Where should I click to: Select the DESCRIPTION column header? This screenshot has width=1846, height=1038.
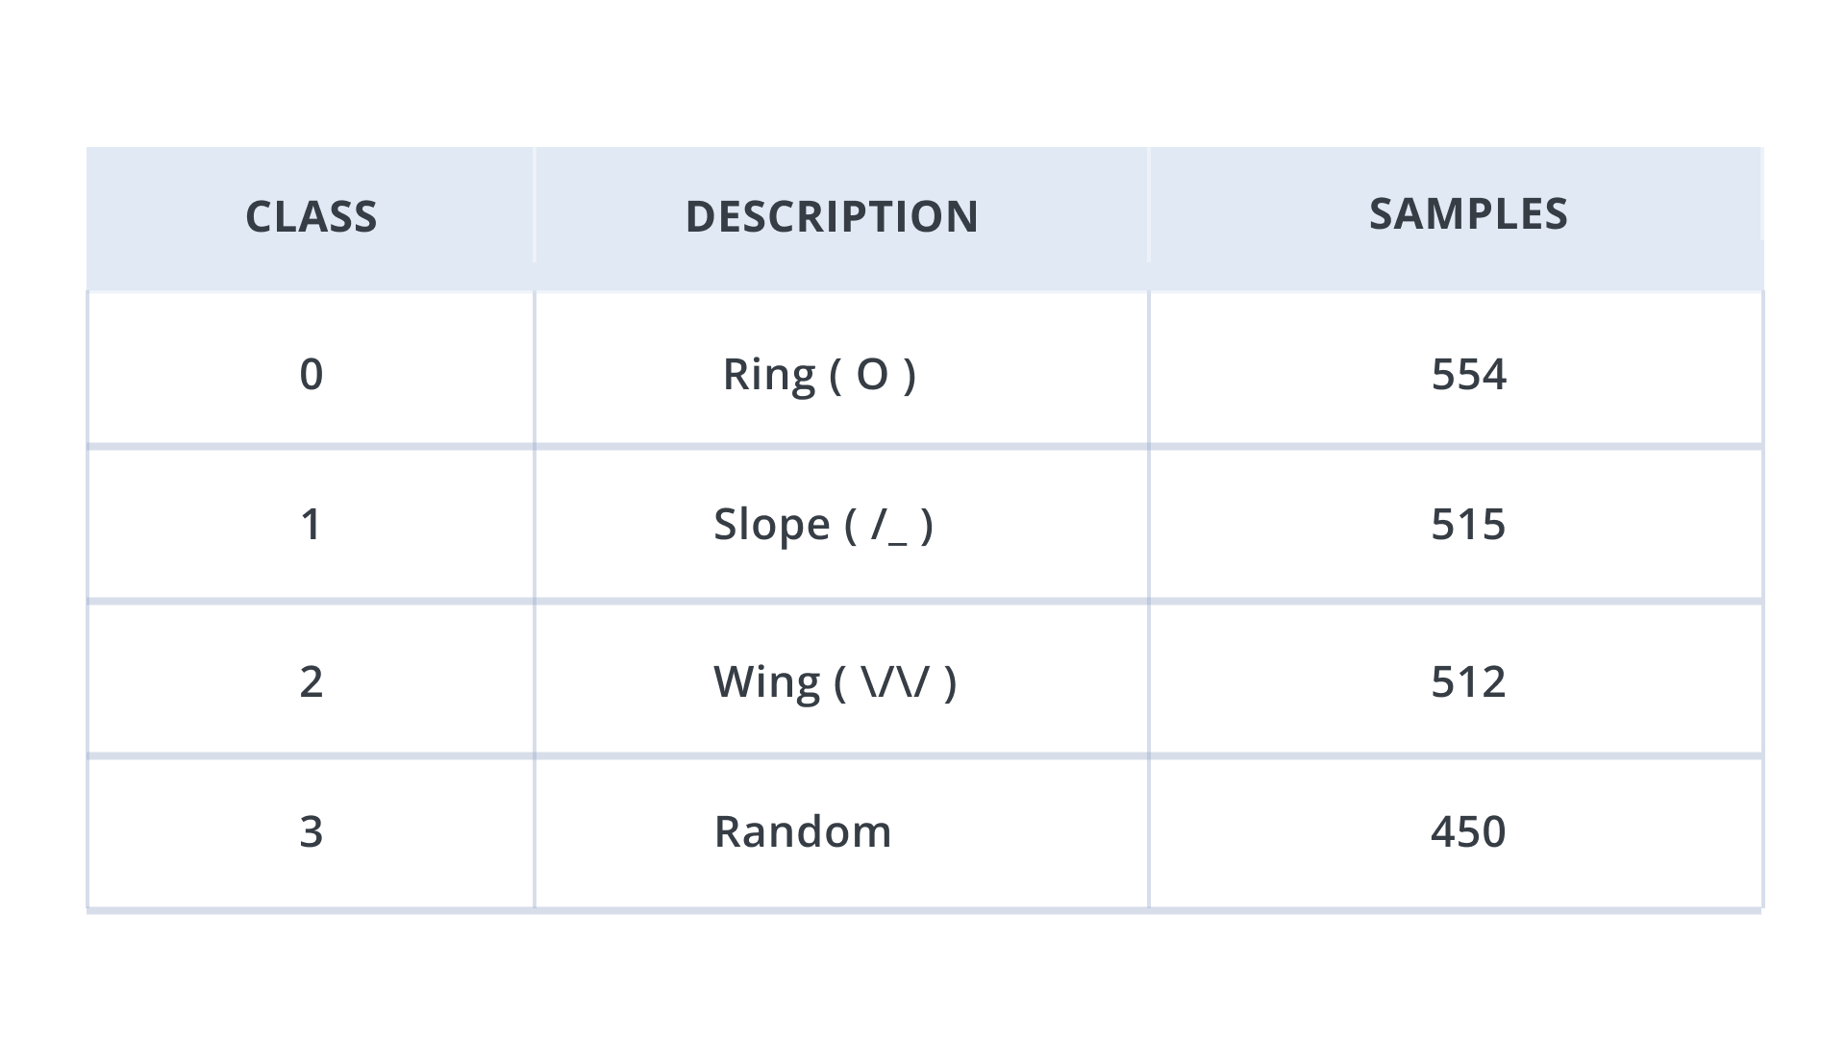point(832,216)
